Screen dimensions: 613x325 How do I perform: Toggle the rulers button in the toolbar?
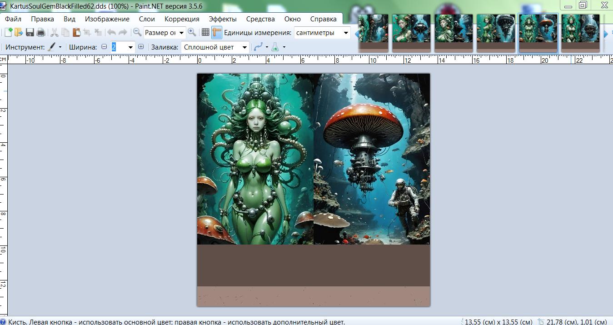coord(216,32)
